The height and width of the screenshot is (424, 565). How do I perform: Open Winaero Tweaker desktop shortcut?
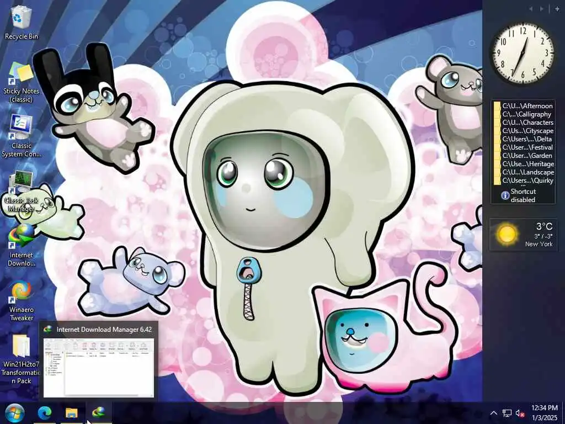coord(22,301)
